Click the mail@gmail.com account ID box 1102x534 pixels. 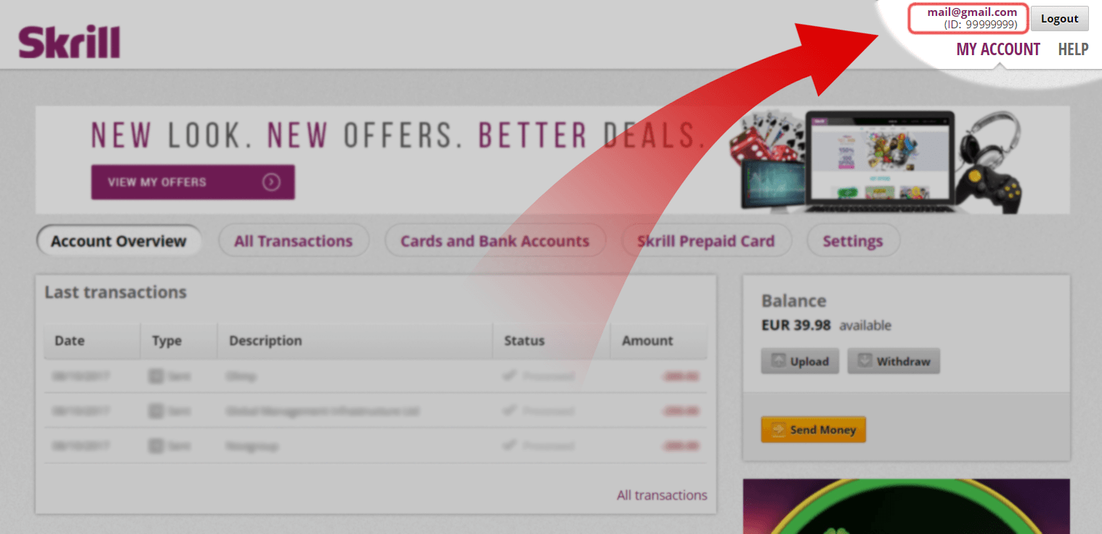tap(969, 18)
